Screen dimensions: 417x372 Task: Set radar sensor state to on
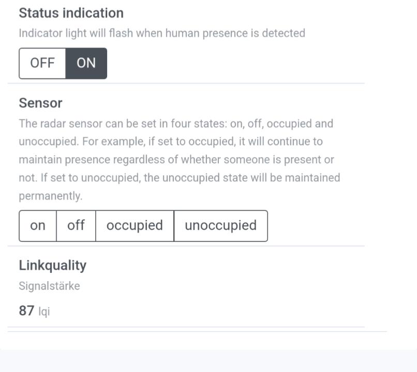tap(38, 226)
